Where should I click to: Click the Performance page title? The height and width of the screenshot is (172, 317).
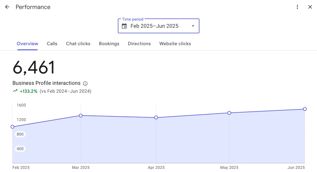tap(33, 7)
